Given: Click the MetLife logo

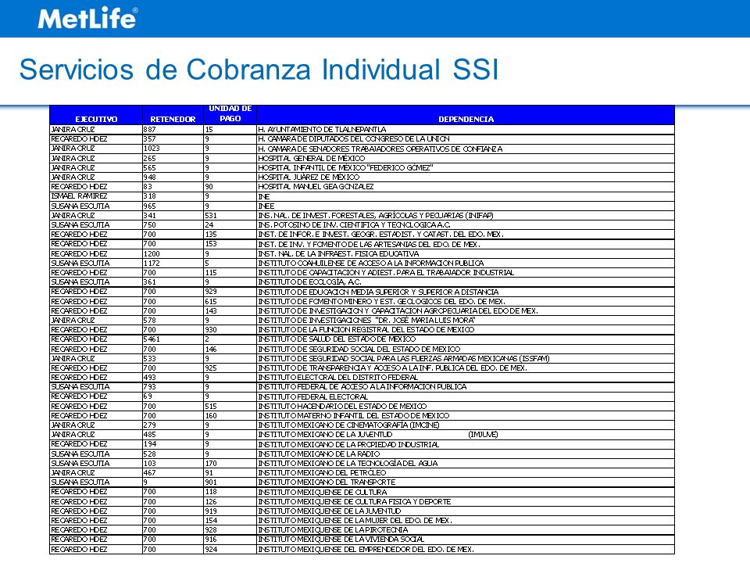Looking at the screenshot, I should point(87,18).
